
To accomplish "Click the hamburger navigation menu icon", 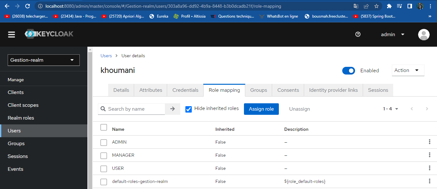I will tap(11, 34).
